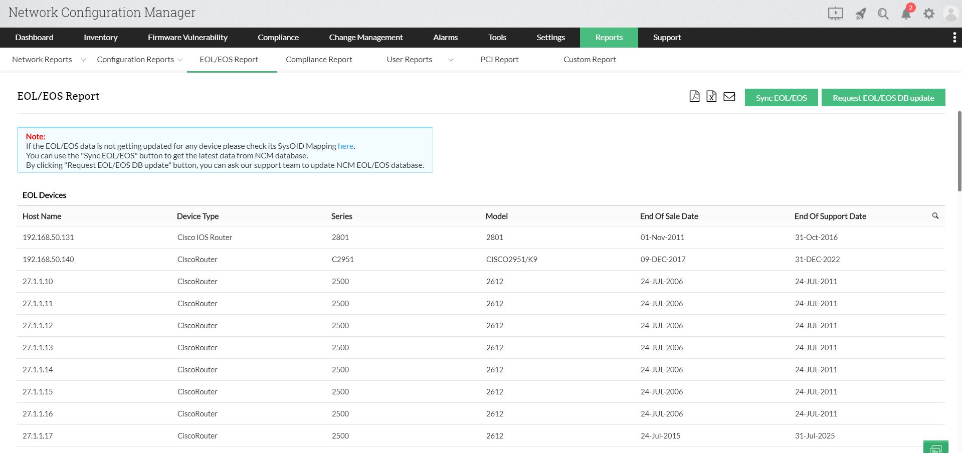962x453 pixels.
Task: Open the demo video presentation icon
Action: [x=835, y=14]
